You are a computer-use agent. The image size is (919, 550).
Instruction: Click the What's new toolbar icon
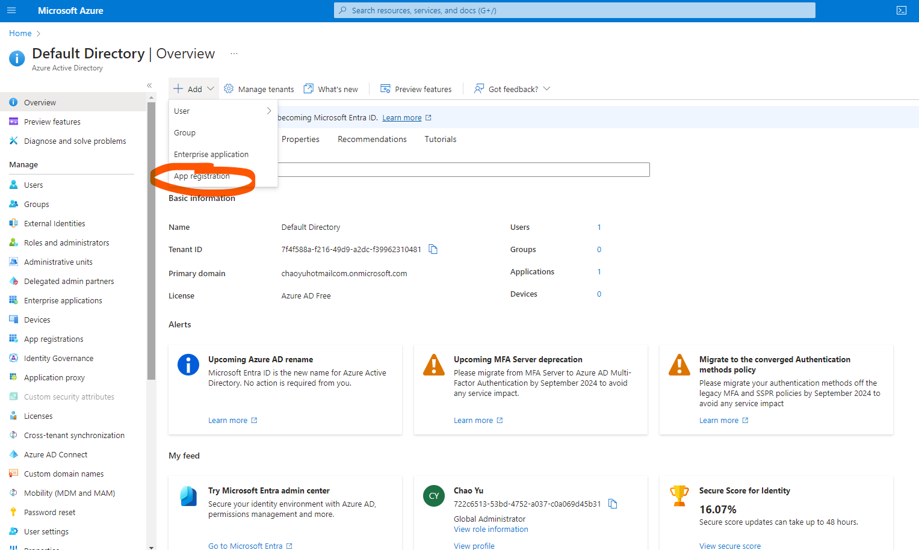(x=309, y=89)
